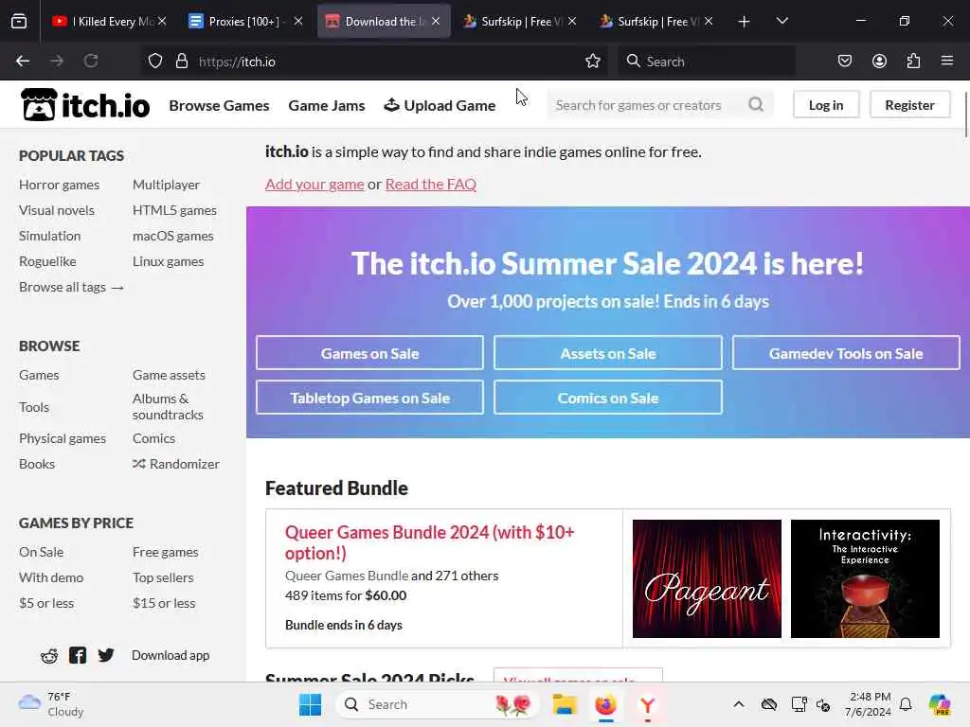Close the Proxies [100+] tab
Viewport: 970px width, 727px height.
click(x=298, y=21)
